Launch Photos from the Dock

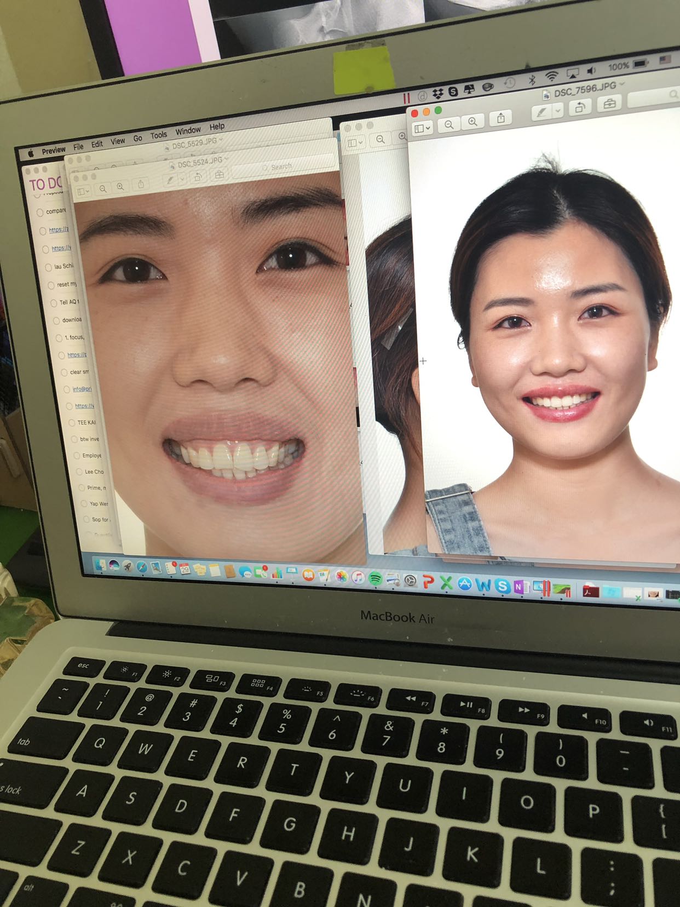342,576
